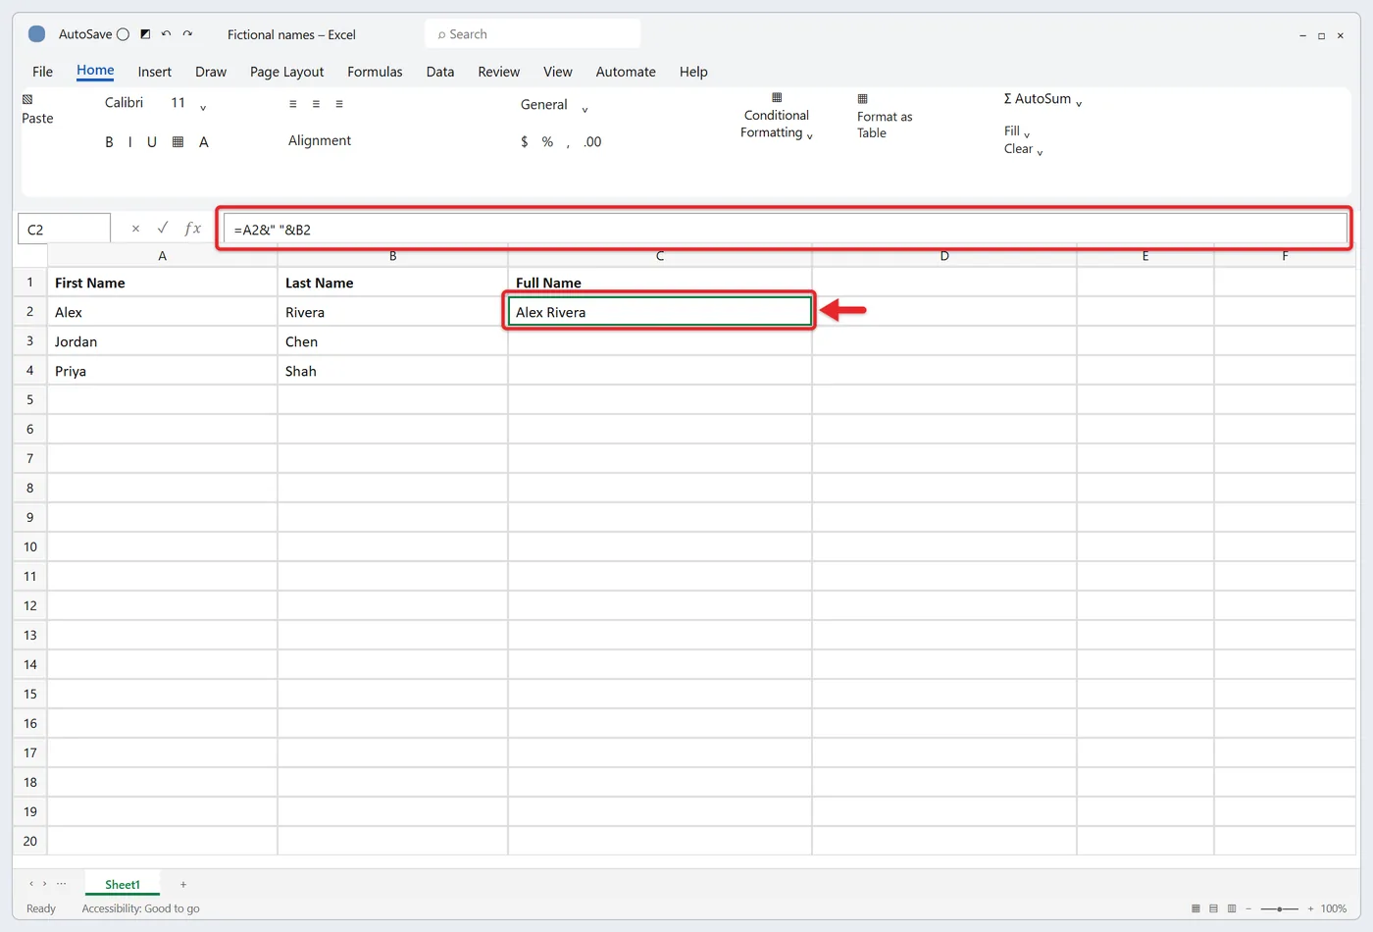Viewport: 1373px width, 932px height.
Task: Open the General number format dropdown
Action: click(554, 105)
